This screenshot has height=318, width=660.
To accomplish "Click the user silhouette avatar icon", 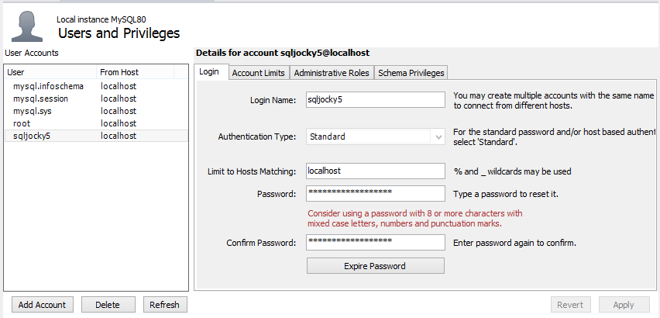I will [x=27, y=26].
